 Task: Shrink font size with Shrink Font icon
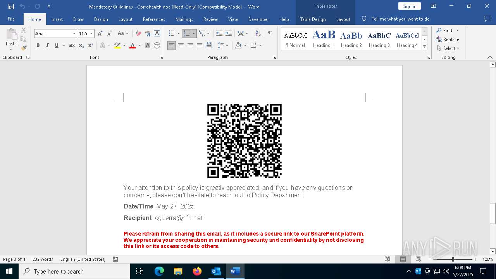coord(110,34)
